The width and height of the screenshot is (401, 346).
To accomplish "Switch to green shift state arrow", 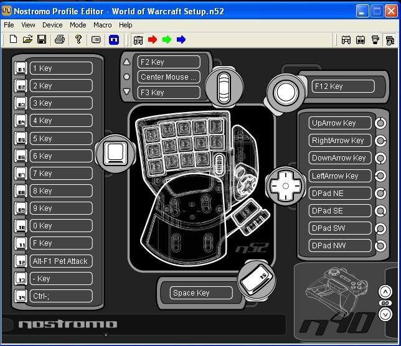I will [x=167, y=40].
